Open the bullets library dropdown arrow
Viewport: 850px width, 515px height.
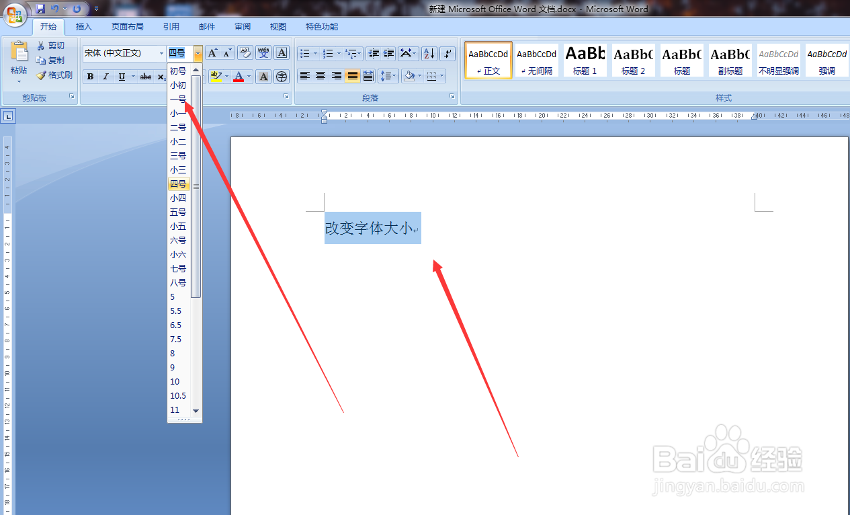pyautogui.click(x=315, y=53)
